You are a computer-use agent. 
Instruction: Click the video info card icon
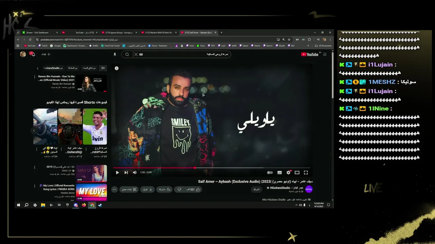(x=117, y=68)
